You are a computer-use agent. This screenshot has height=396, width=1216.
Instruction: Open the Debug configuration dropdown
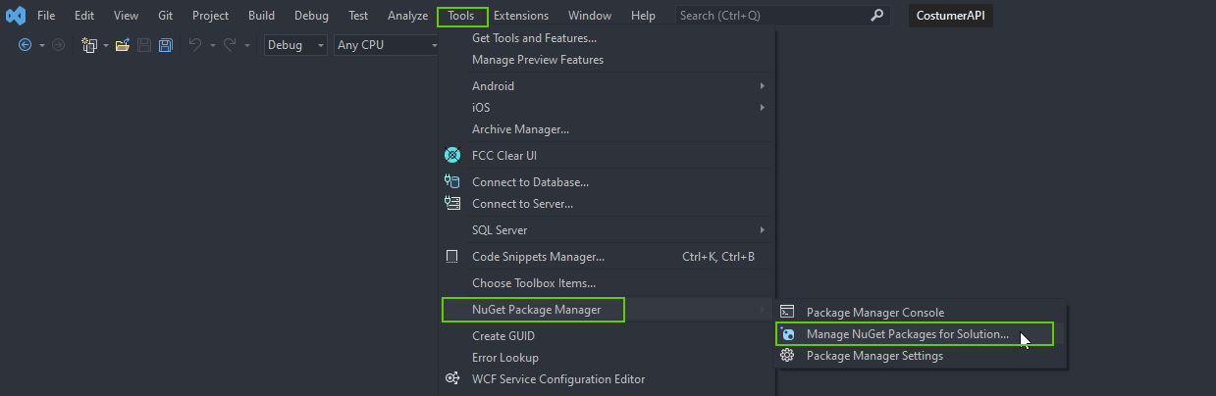(295, 45)
